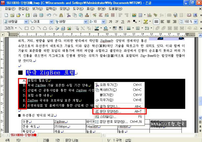This screenshot has width=202, height=142.
Task: Toggle 삽입 insert mode in status bar
Action: pyautogui.click(x=128, y=140)
